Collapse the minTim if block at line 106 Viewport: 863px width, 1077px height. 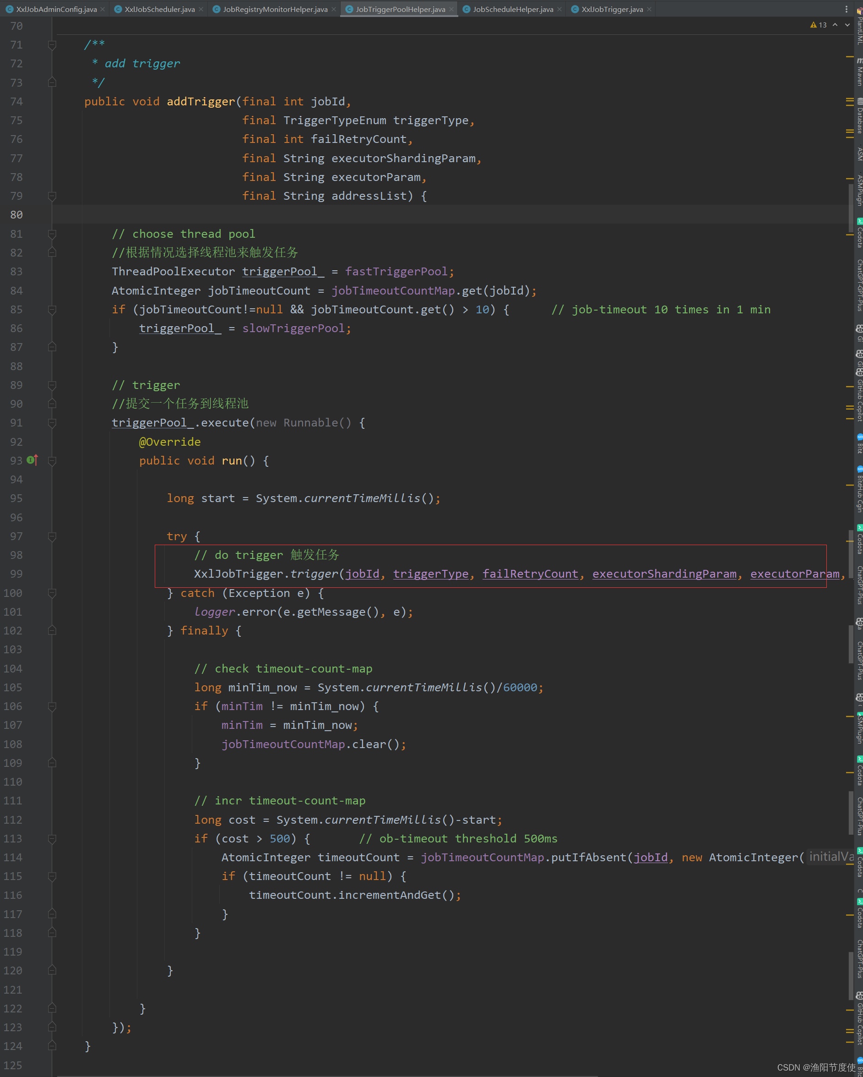coord(52,706)
